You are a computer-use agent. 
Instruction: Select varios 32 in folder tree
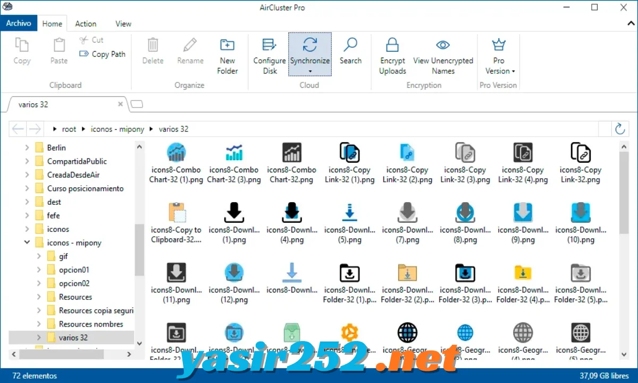73,337
